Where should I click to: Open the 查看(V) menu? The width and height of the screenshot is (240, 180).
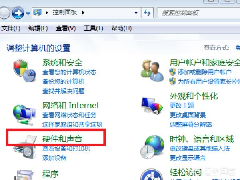click(66, 28)
